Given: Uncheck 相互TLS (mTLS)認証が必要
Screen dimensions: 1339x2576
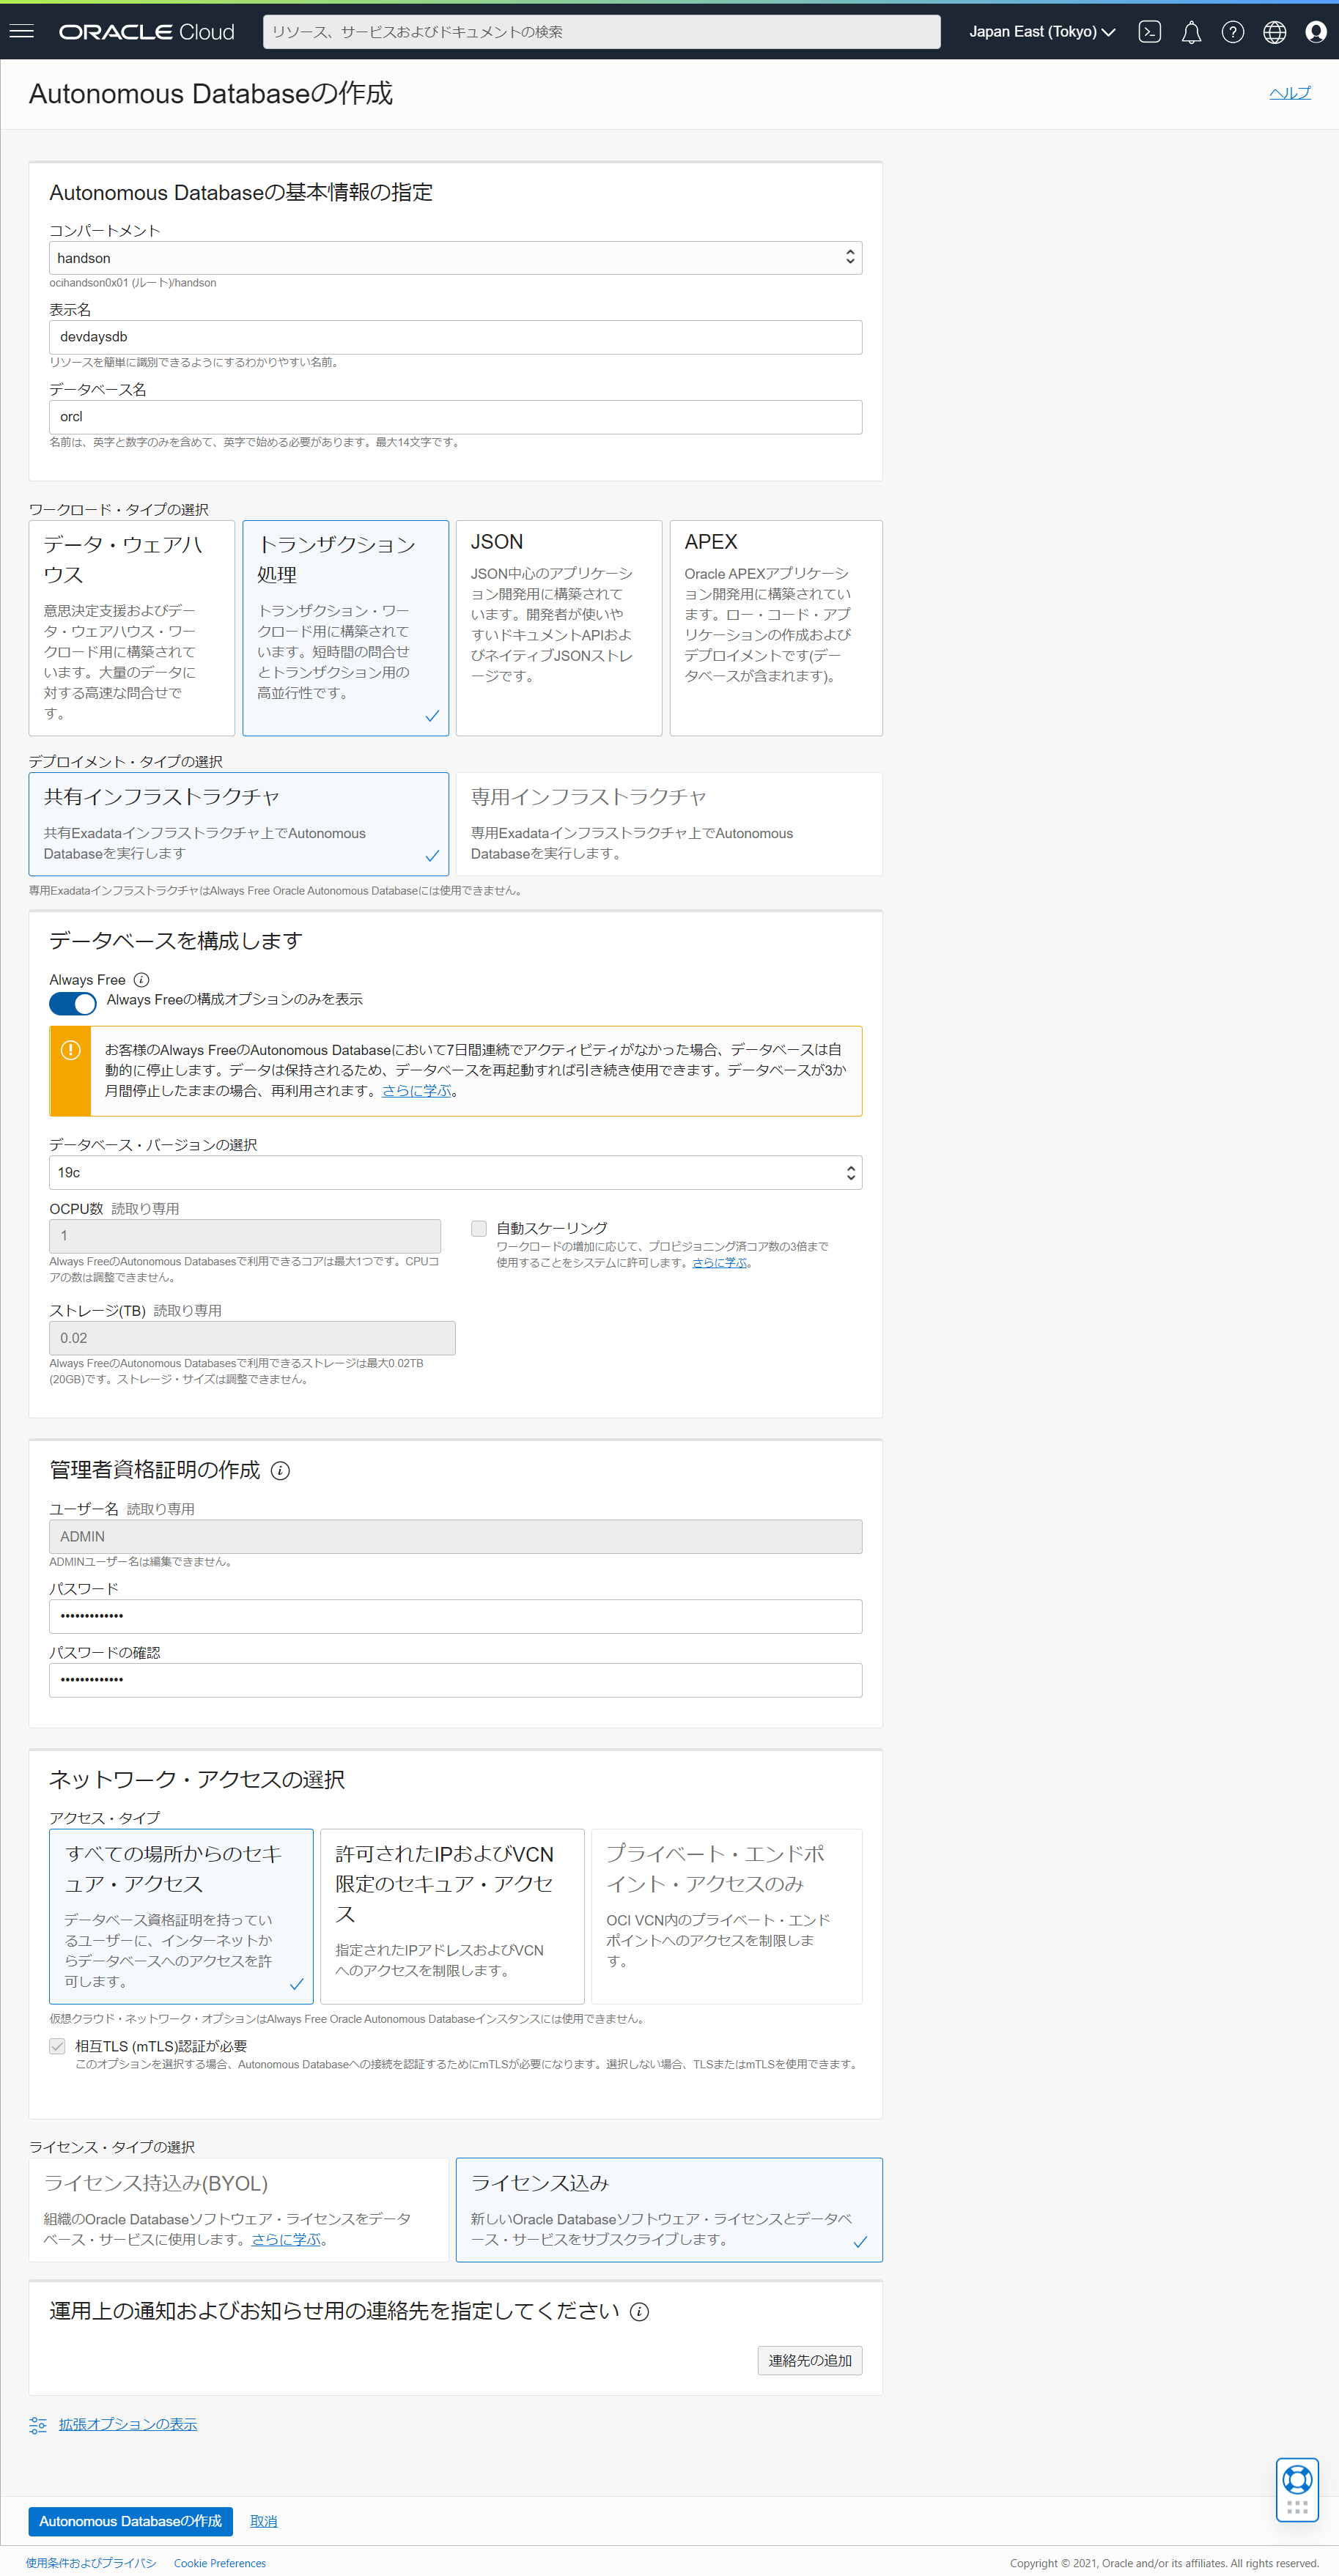Looking at the screenshot, I should 57,2045.
